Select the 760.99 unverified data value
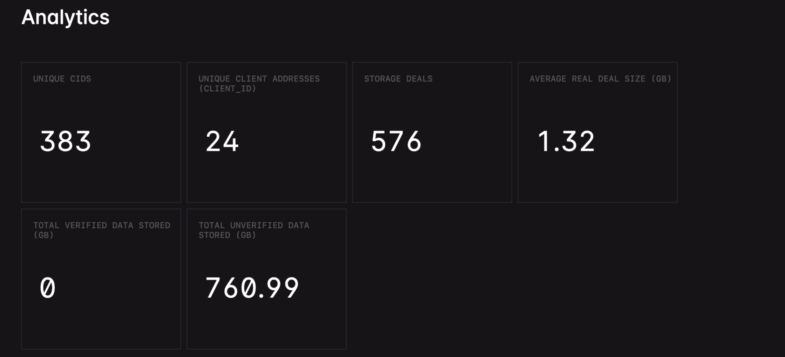This screenshot has height=357, width=785. [252, 288]
